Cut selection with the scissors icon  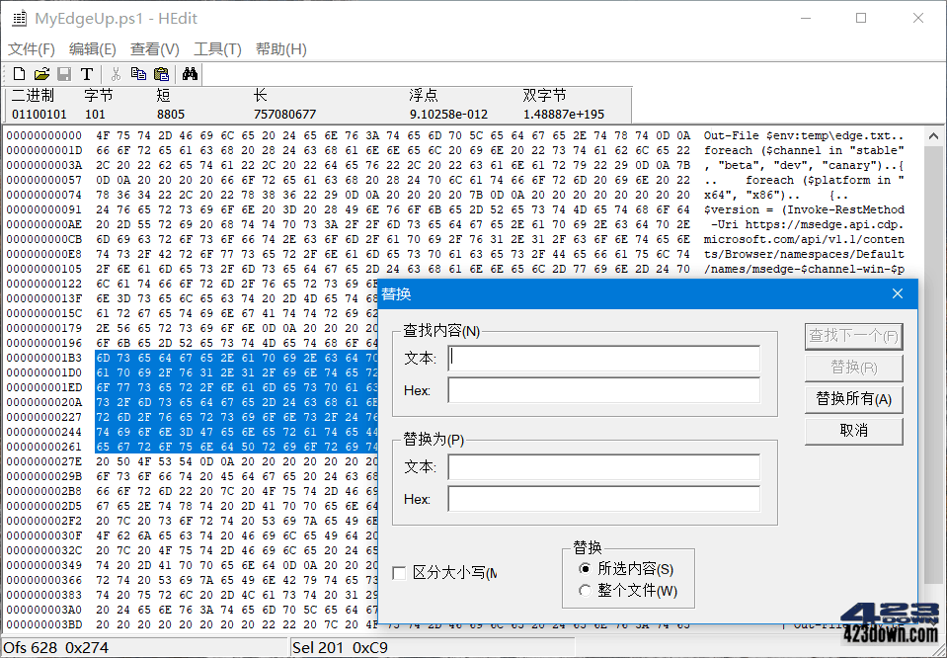[x=114, y=73]
